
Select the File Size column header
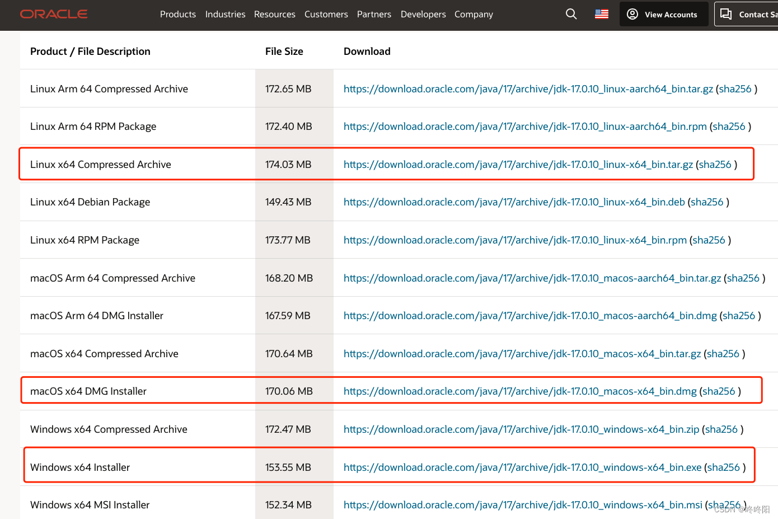[x=284, y=52]
